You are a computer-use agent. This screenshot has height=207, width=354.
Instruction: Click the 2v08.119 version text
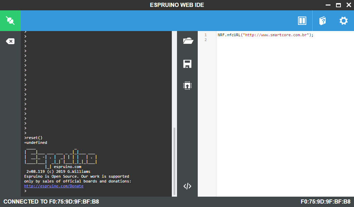tap(36, 171)
